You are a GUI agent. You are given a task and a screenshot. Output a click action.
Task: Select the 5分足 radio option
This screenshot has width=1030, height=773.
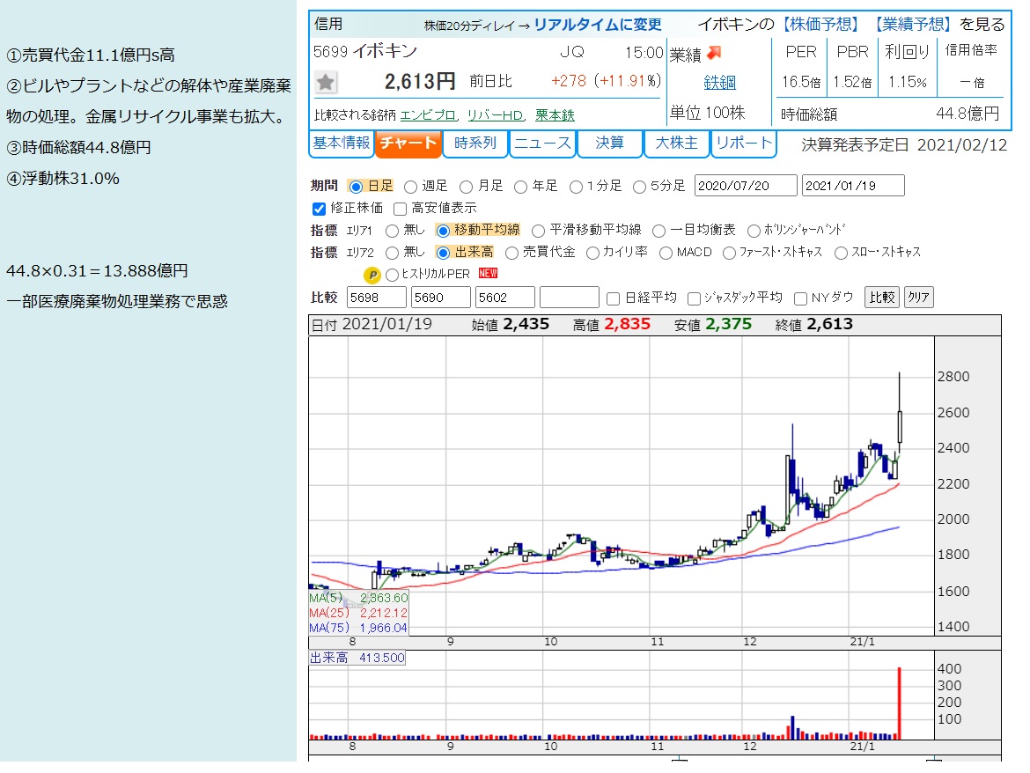(x=639, y=188)
